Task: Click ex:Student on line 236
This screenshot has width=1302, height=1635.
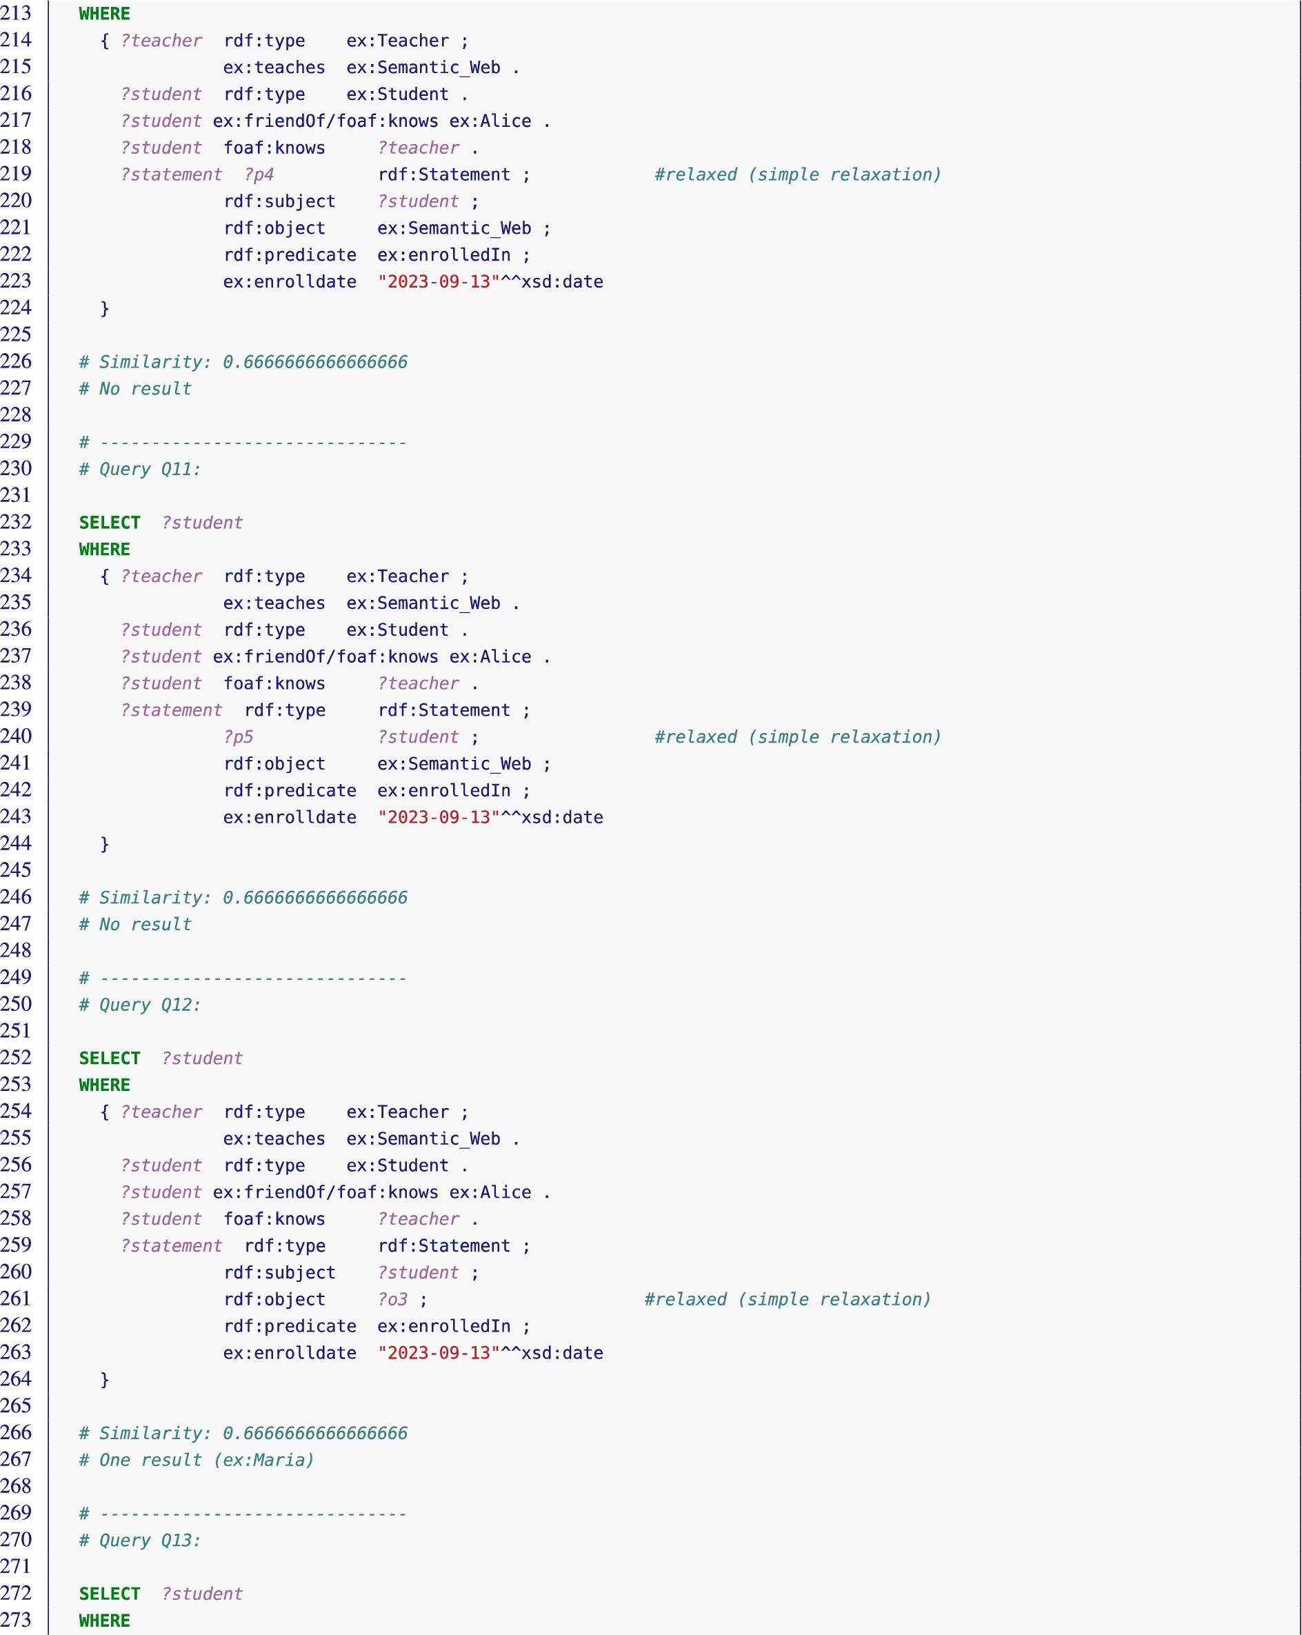Action: tap(398, 630)
